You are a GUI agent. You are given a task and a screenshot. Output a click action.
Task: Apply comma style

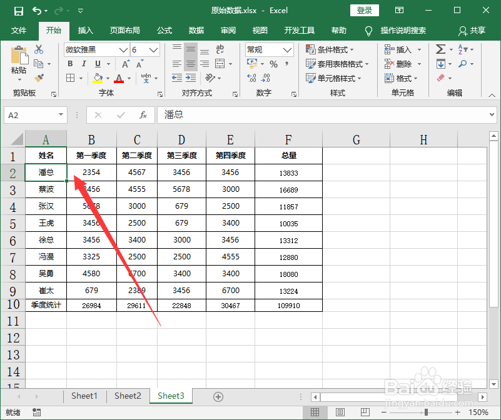coord(286,64)
